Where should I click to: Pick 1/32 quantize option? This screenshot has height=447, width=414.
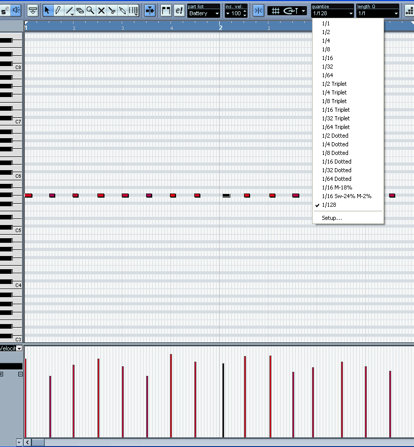(x=348, y=67)
